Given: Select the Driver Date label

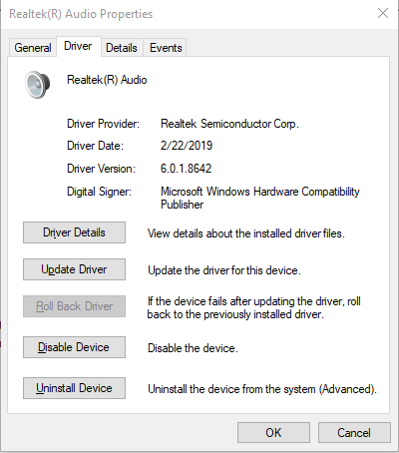Looking at the screenshot, I should [x=95, y=146].
